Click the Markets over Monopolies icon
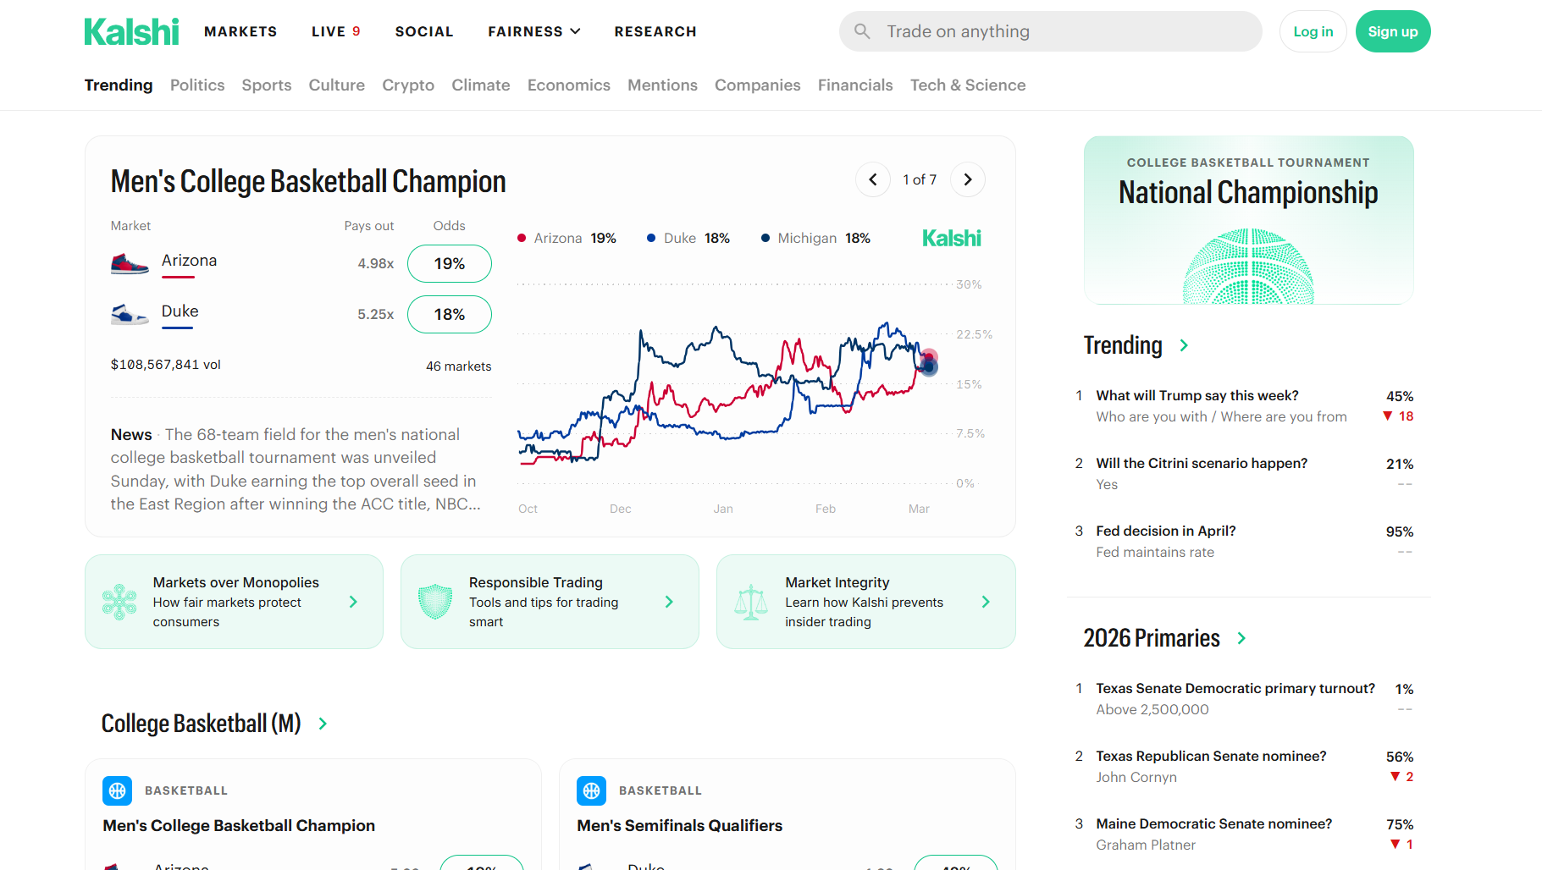Image resolution: width=1542 pixels, height=870 pixels. 119,602
